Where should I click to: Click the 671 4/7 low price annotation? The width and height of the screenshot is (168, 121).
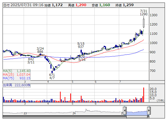tap(52, 76)
